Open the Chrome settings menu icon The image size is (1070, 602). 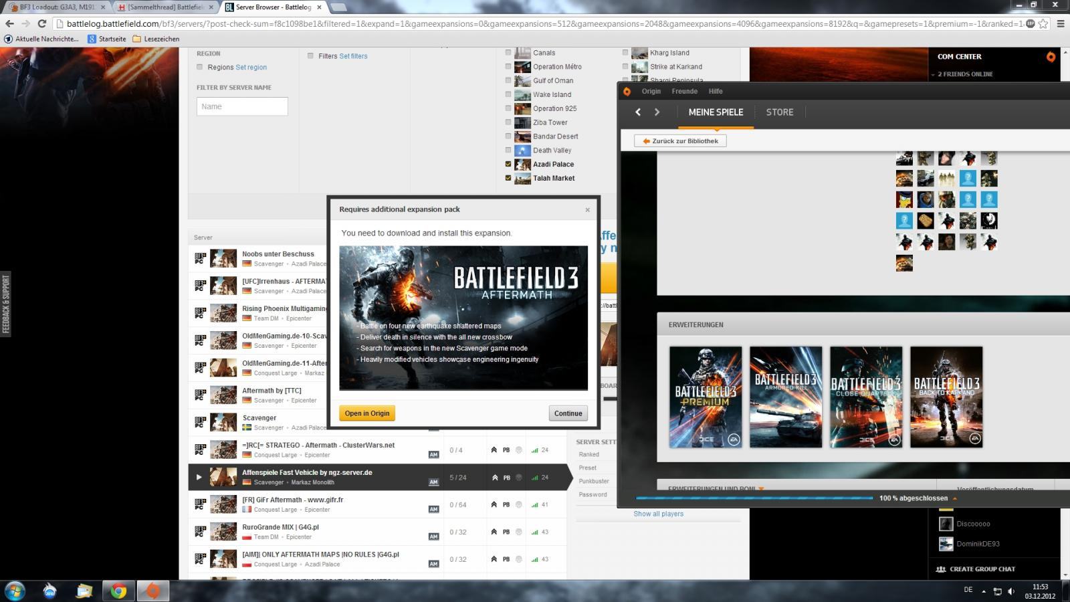click(1061, 23)
